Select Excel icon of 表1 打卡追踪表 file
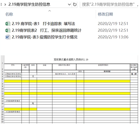 (8, 24)
